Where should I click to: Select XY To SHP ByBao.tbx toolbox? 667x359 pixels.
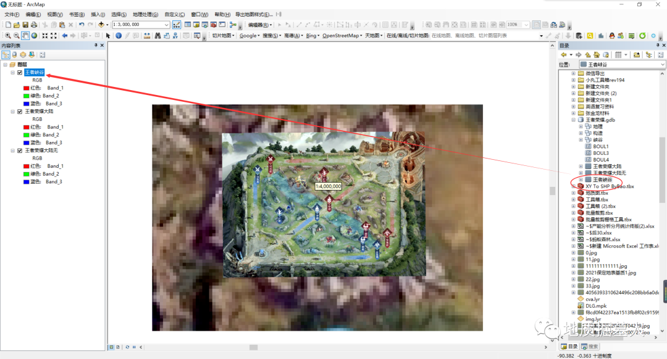610,186
